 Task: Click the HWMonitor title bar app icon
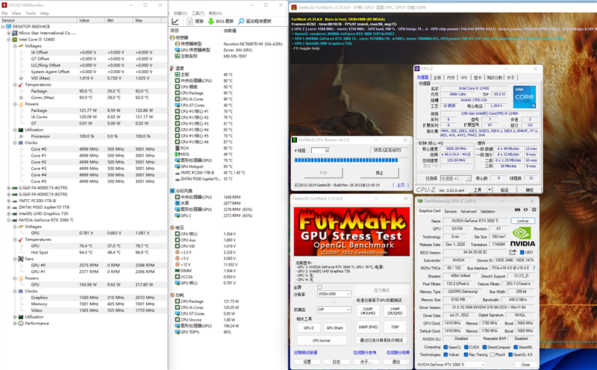click(x=4, y=5)
